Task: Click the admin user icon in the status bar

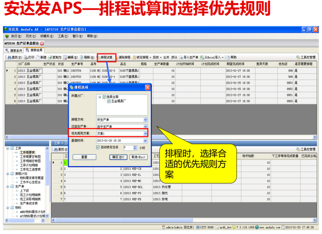Action: click(x=164, y=227)
